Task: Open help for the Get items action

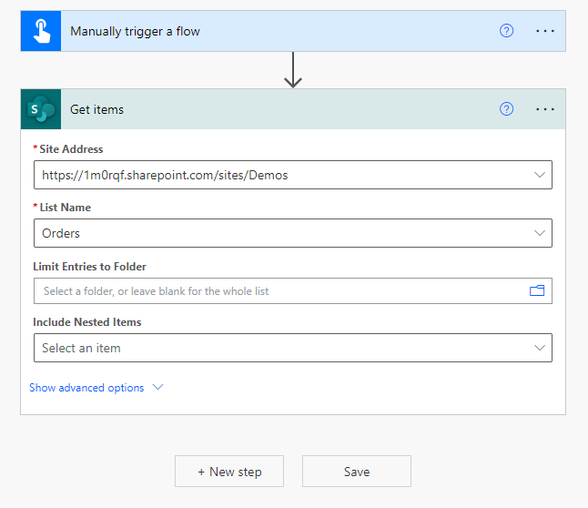Action: pos(507,109)
